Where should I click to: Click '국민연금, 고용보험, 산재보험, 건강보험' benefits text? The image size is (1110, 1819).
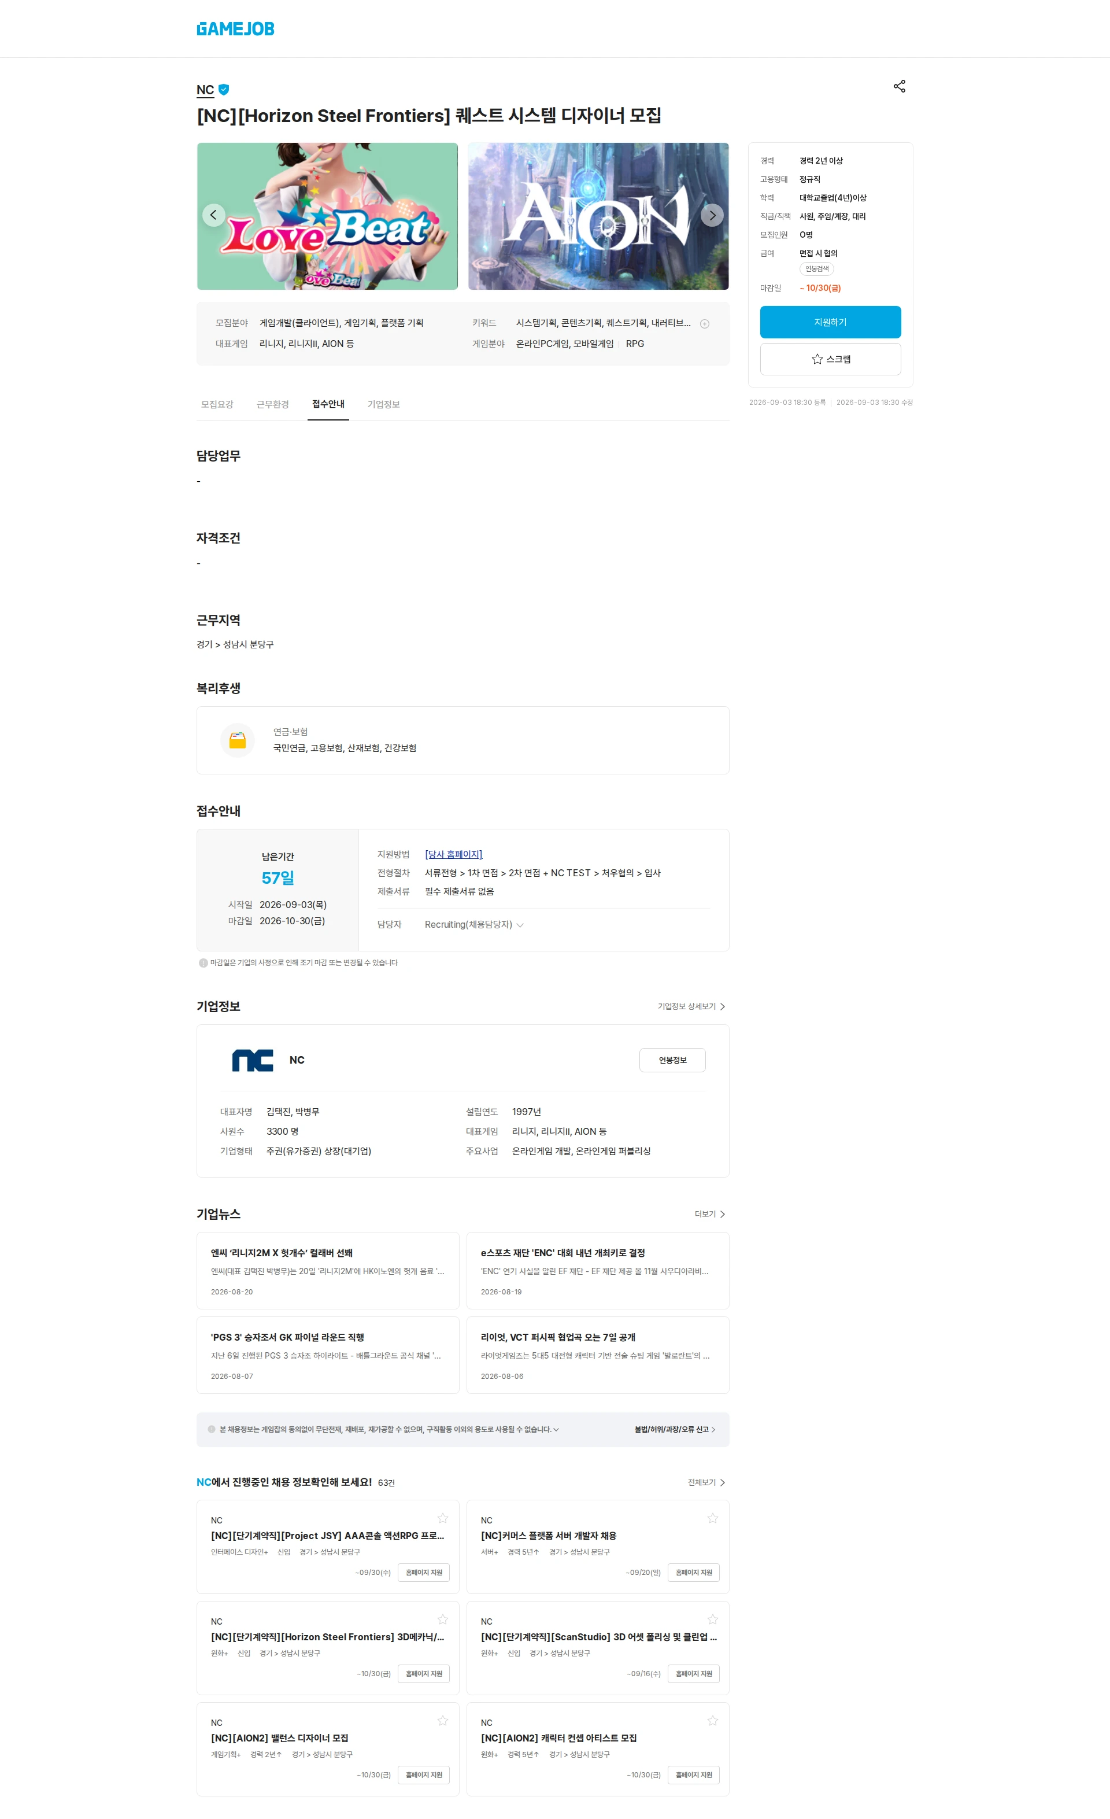point(345,748)
